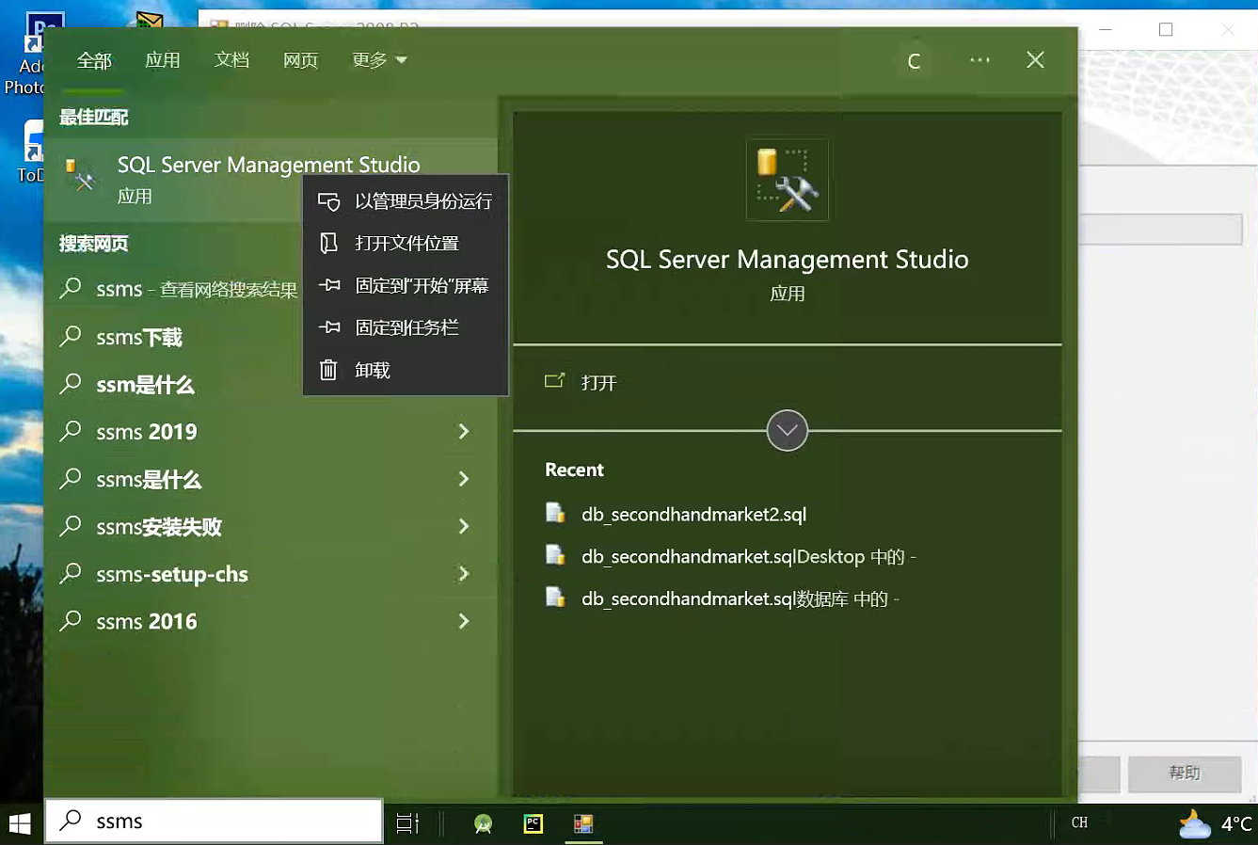
Task: Open the 更多 dropdown menu
Action: (x=379, y=61)
